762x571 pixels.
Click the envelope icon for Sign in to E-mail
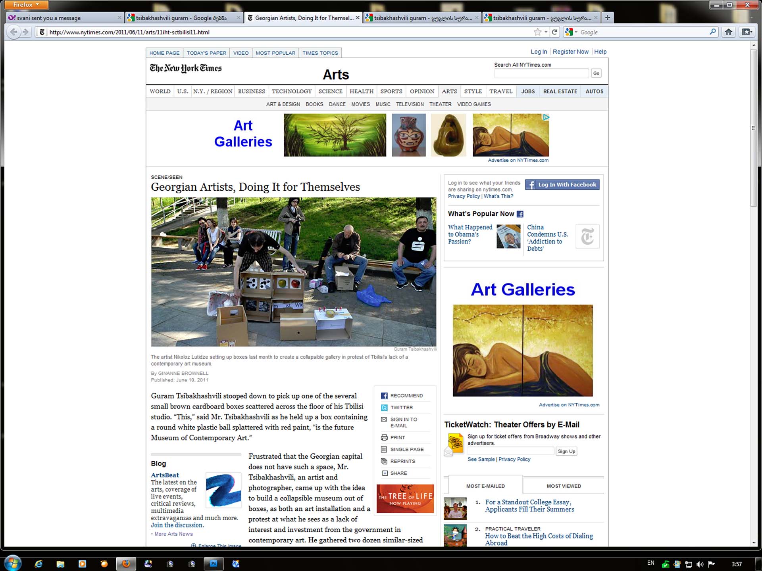tap(384, 420)
